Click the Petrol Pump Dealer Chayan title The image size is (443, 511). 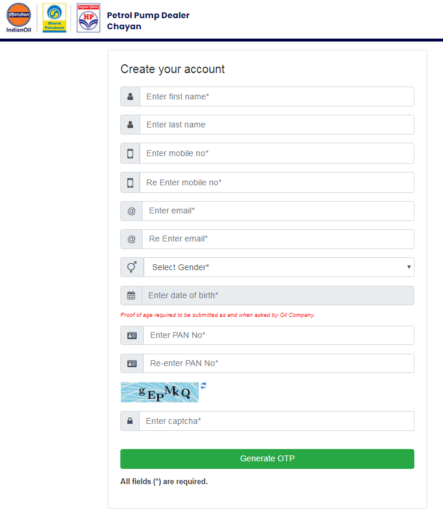pos(148,21)
